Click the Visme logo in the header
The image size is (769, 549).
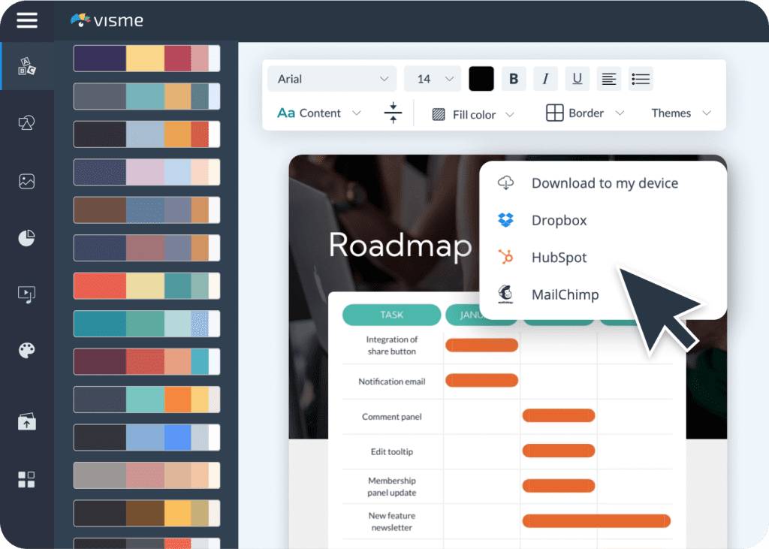[106, 20]
